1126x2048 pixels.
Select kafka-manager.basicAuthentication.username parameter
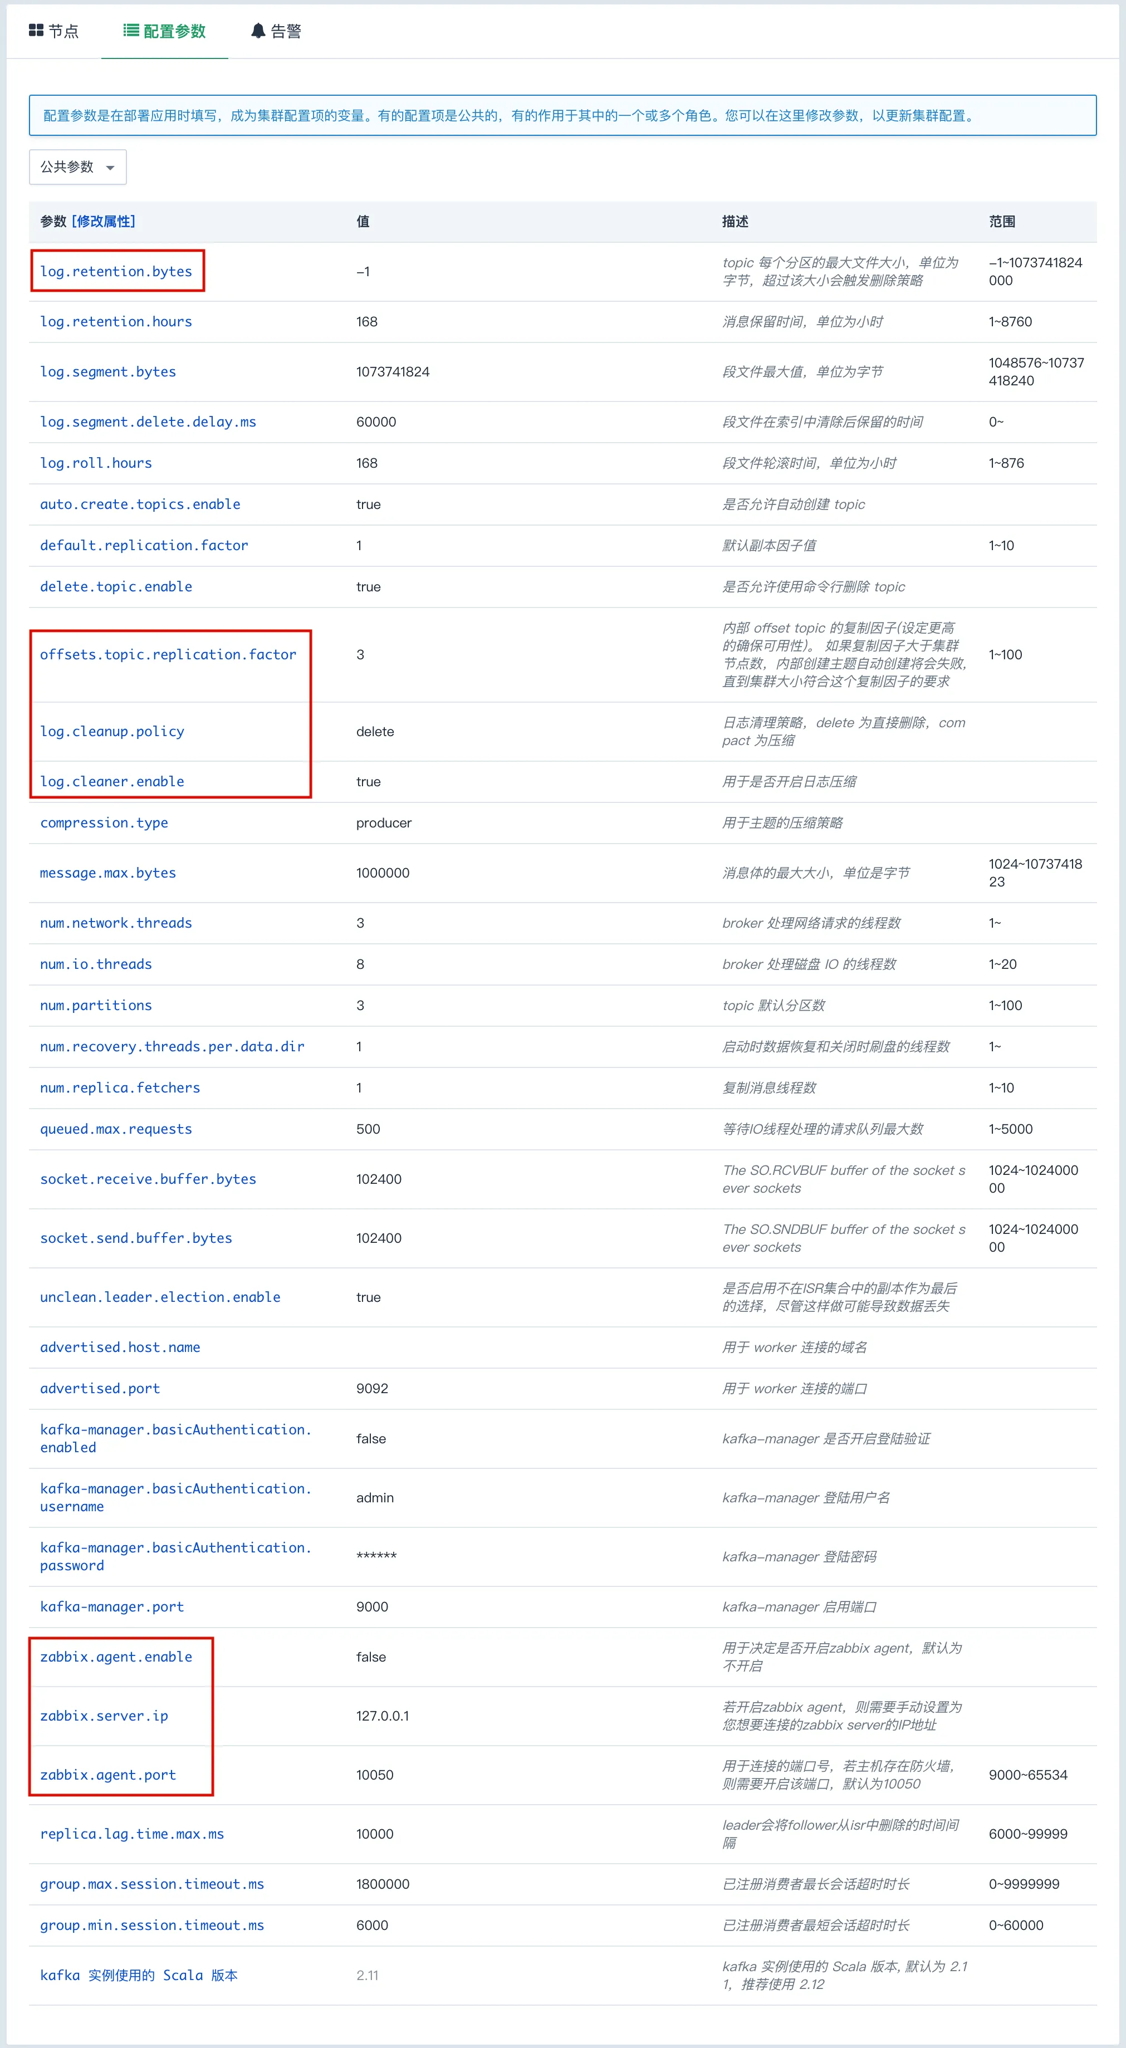(176, 1498)
